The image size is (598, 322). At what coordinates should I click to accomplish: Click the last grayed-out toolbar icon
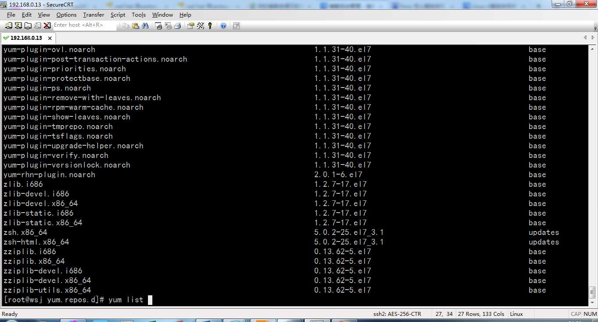236,26
